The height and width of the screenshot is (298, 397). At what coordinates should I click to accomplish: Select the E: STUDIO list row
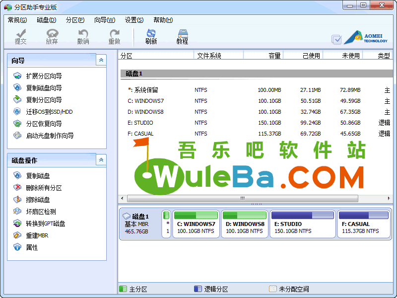[256, 123]
